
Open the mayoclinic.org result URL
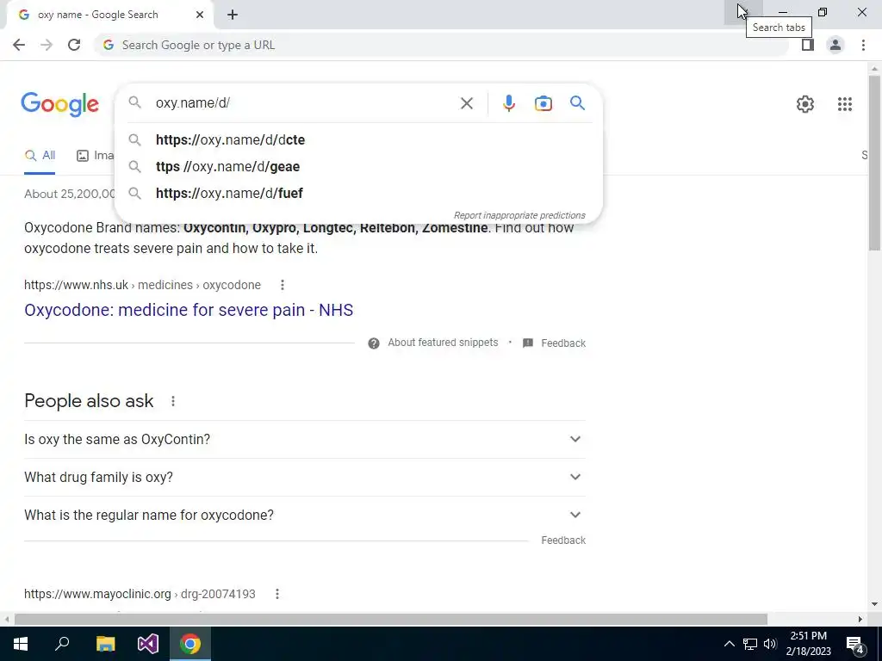pyautogui.click(x=140, y=594)
